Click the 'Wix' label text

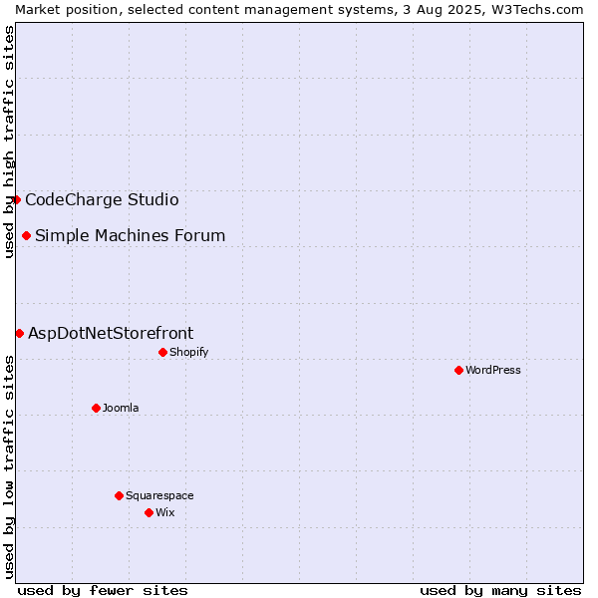pyautogui.click(x=165, y=512)
